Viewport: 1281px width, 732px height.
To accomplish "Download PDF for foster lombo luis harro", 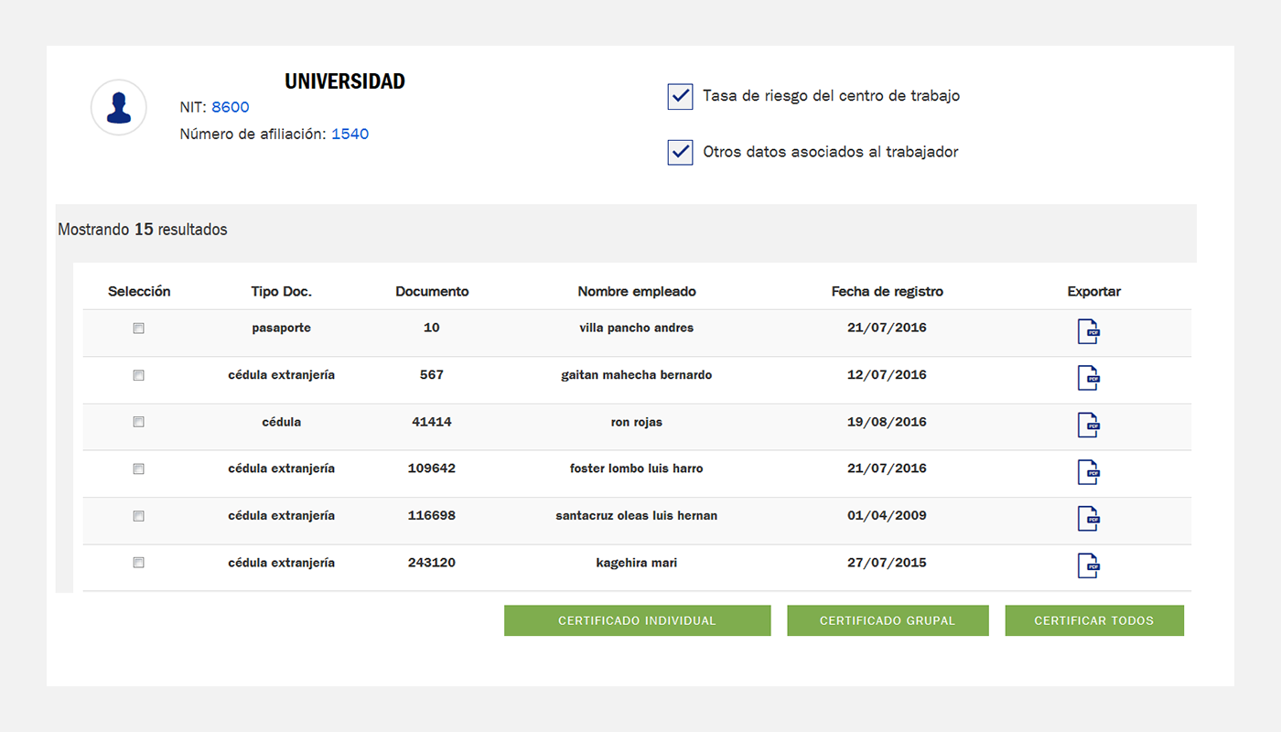I will pyautogui.click(x=1088, y=471).
